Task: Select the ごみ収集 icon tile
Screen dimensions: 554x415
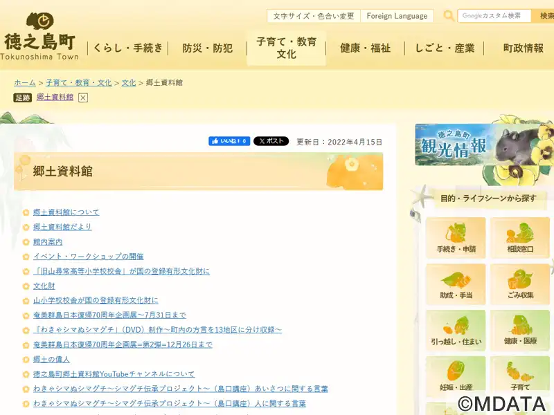Action: click(x=520, y=284)
